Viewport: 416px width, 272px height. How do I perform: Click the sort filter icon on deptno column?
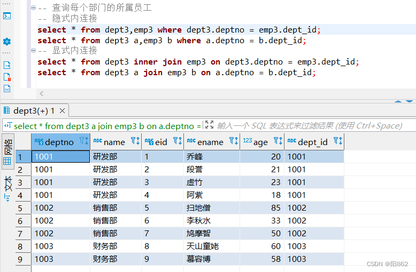[x=84, y=141]
